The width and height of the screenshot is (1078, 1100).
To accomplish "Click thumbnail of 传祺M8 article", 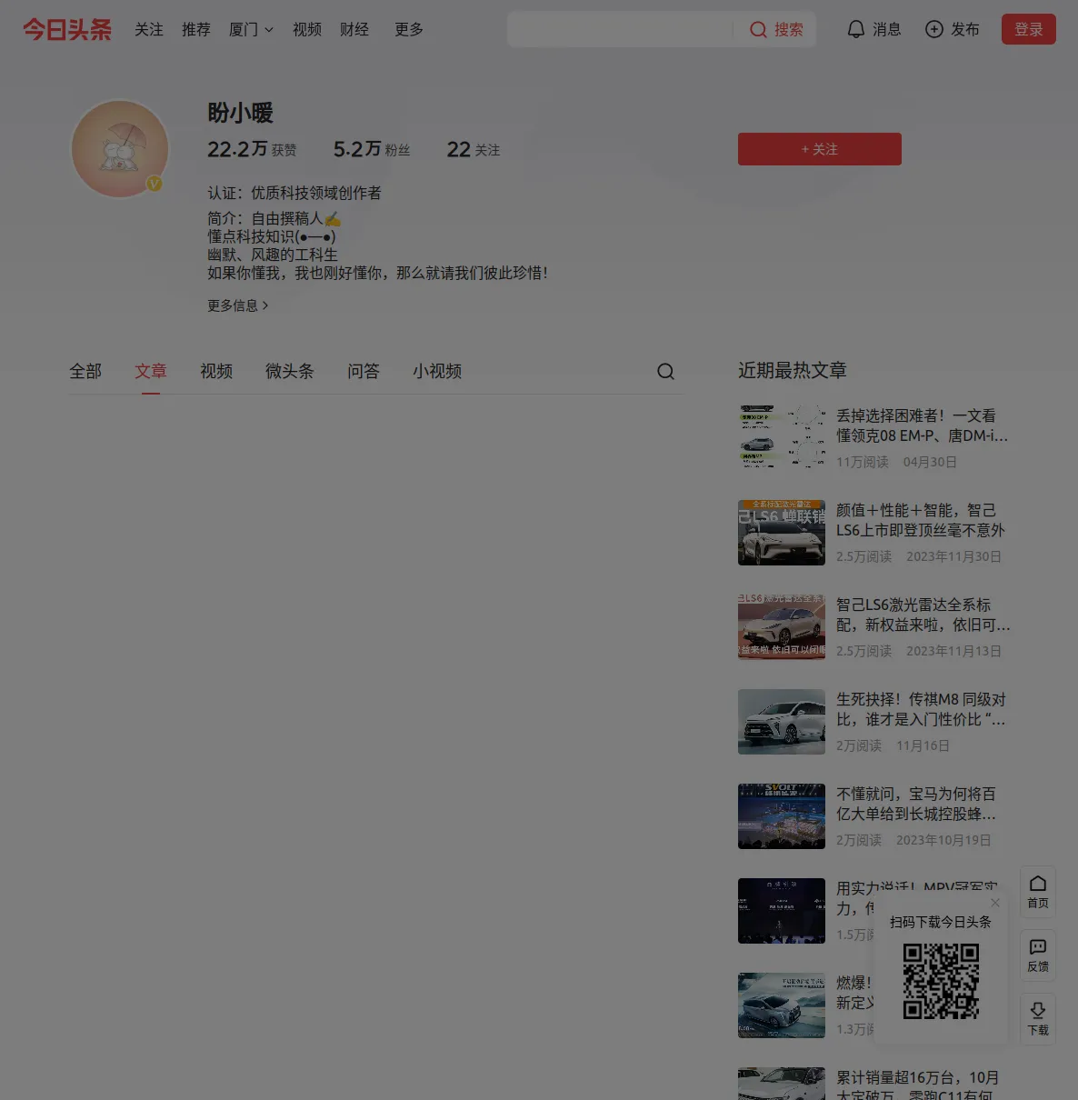I will click(x=782, y=722).
